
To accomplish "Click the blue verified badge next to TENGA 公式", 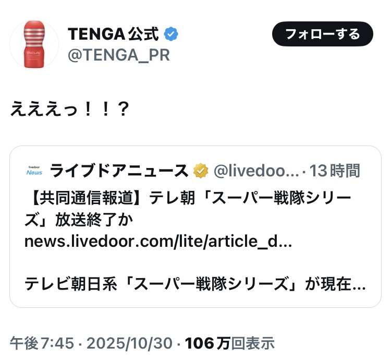I will [171, 35].
